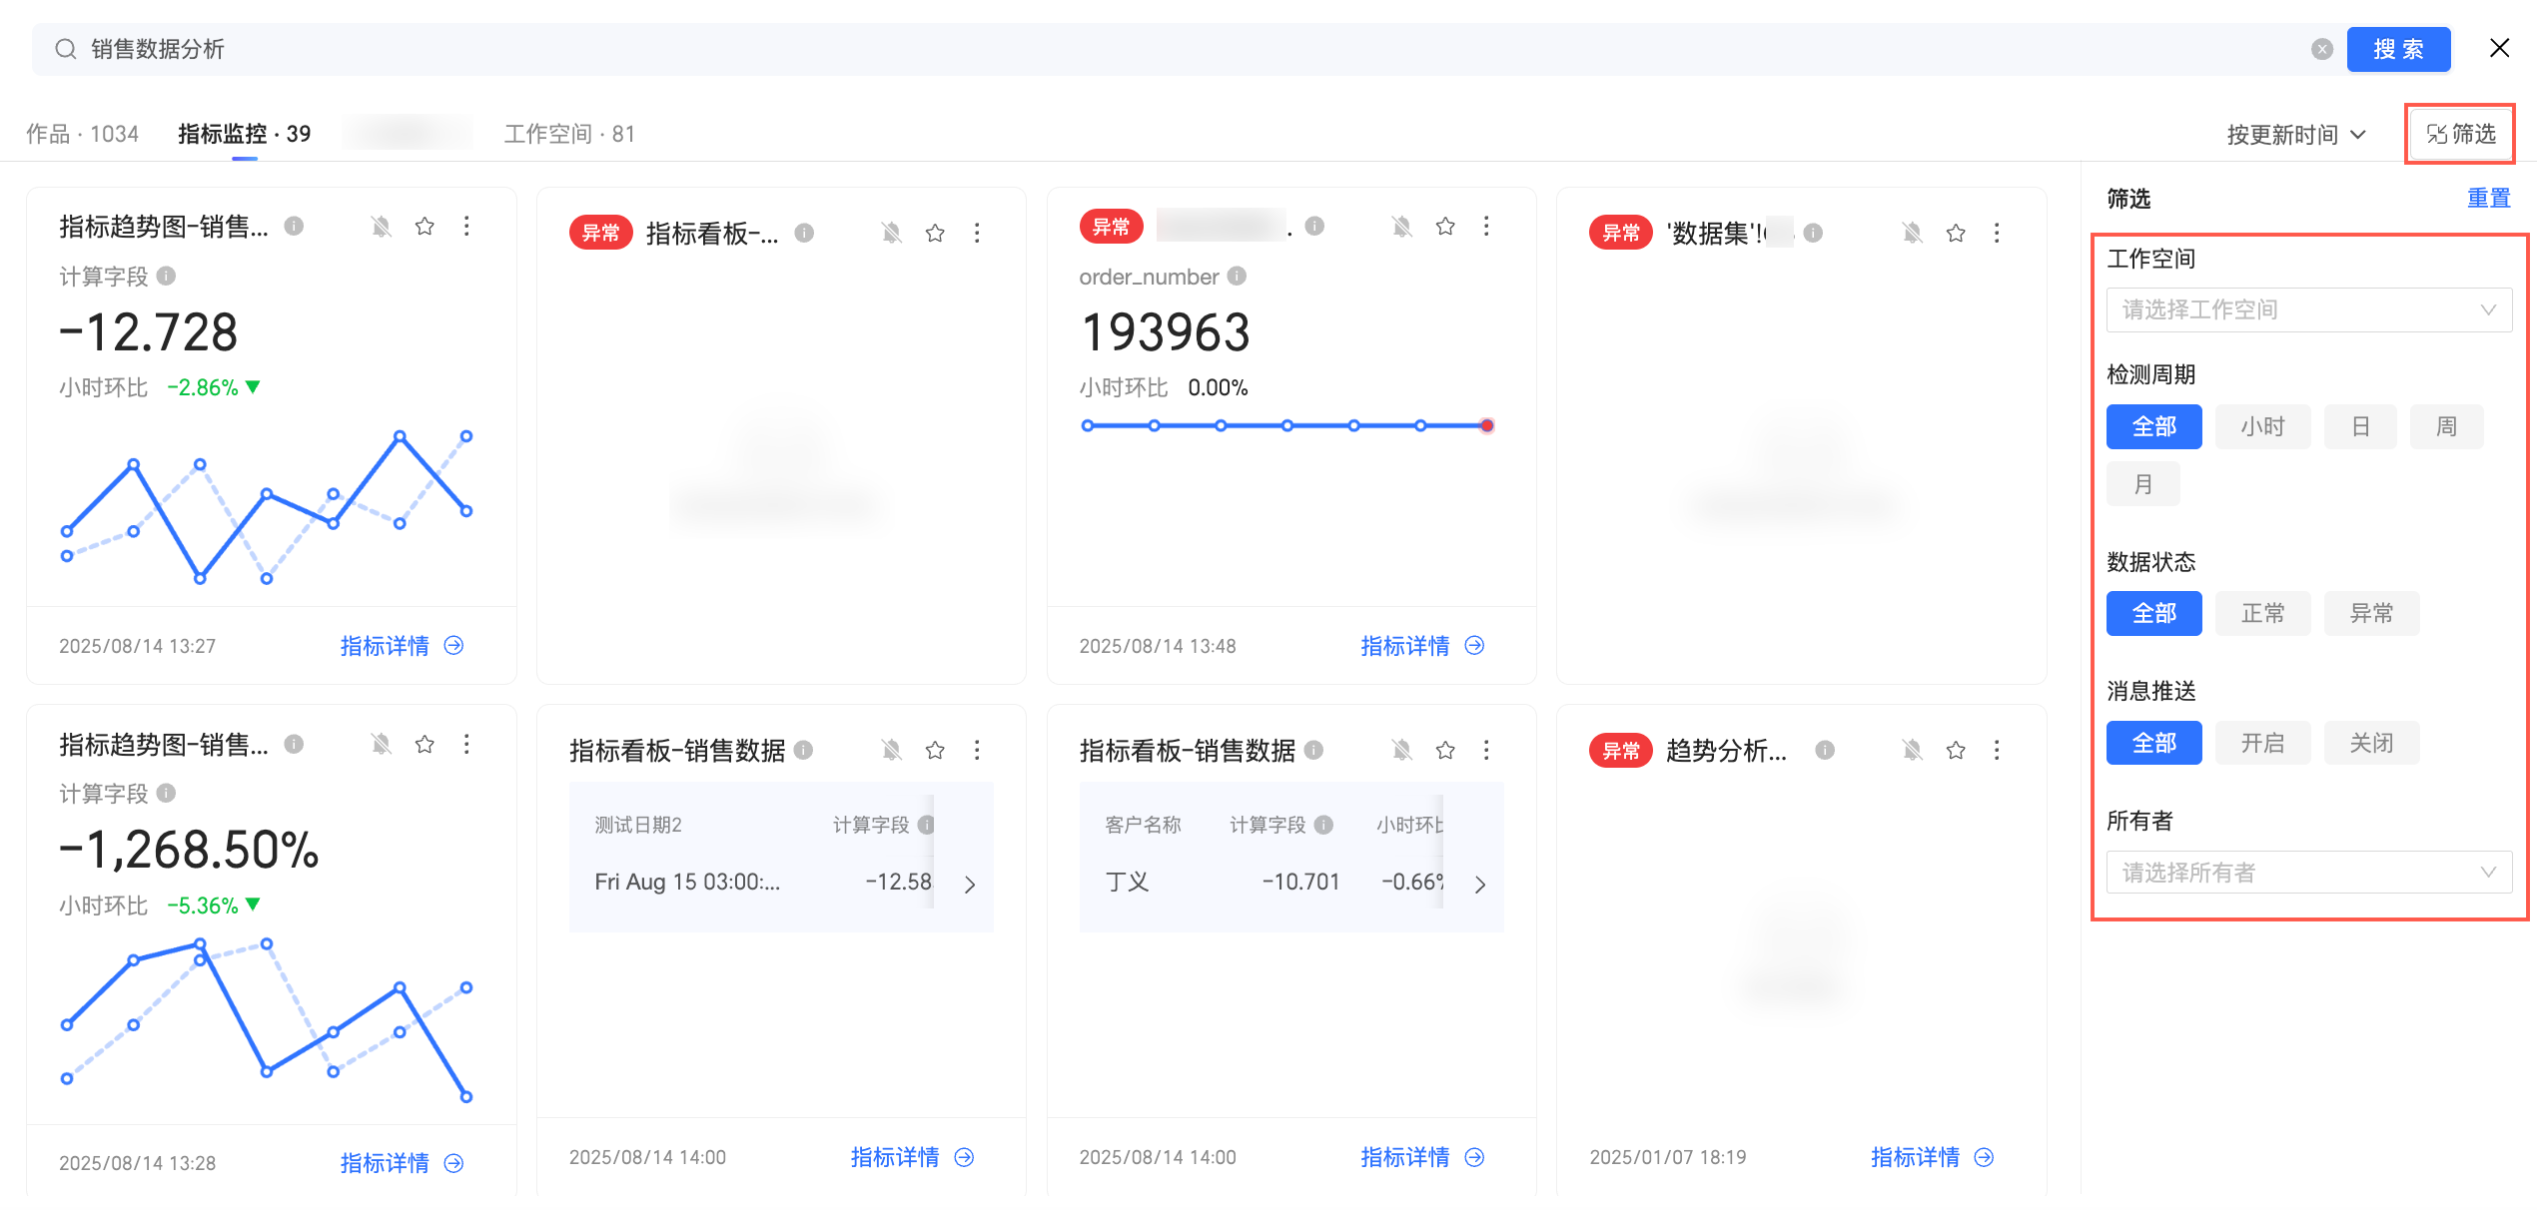
Task: Expand the 按更新时间 sort dropdown
Action: point(2295,135)
